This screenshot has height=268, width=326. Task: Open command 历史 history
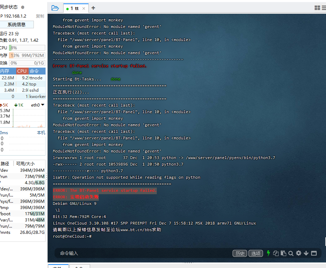tap(240, 253)
